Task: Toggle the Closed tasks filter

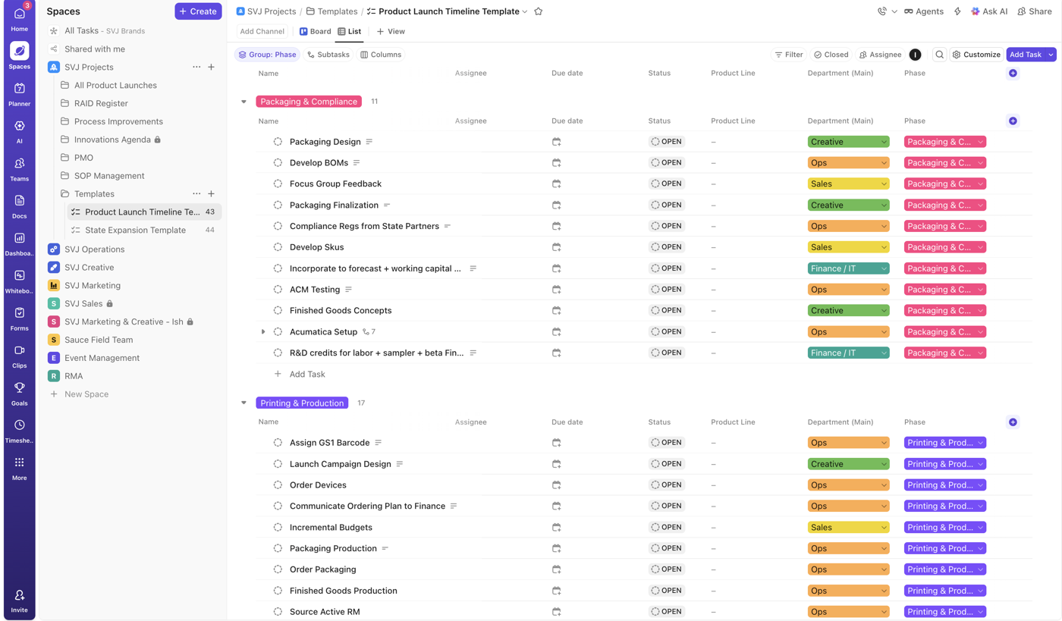Action: 831,55
